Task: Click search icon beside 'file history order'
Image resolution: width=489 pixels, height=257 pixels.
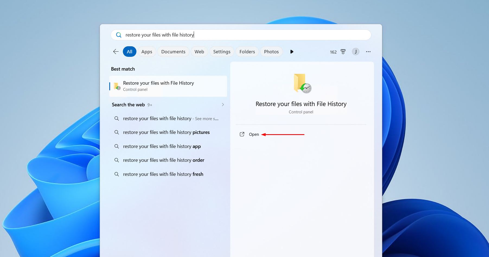Action: click(x=117, y=160)
